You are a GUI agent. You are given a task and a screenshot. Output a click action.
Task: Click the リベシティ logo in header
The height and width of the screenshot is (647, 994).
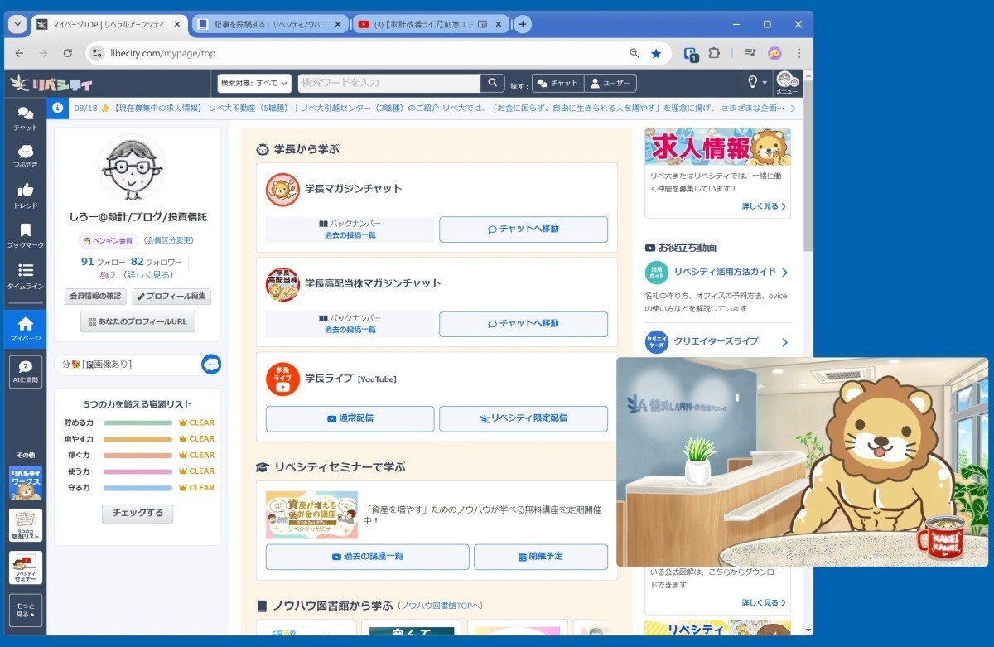[x=51, y=83]
